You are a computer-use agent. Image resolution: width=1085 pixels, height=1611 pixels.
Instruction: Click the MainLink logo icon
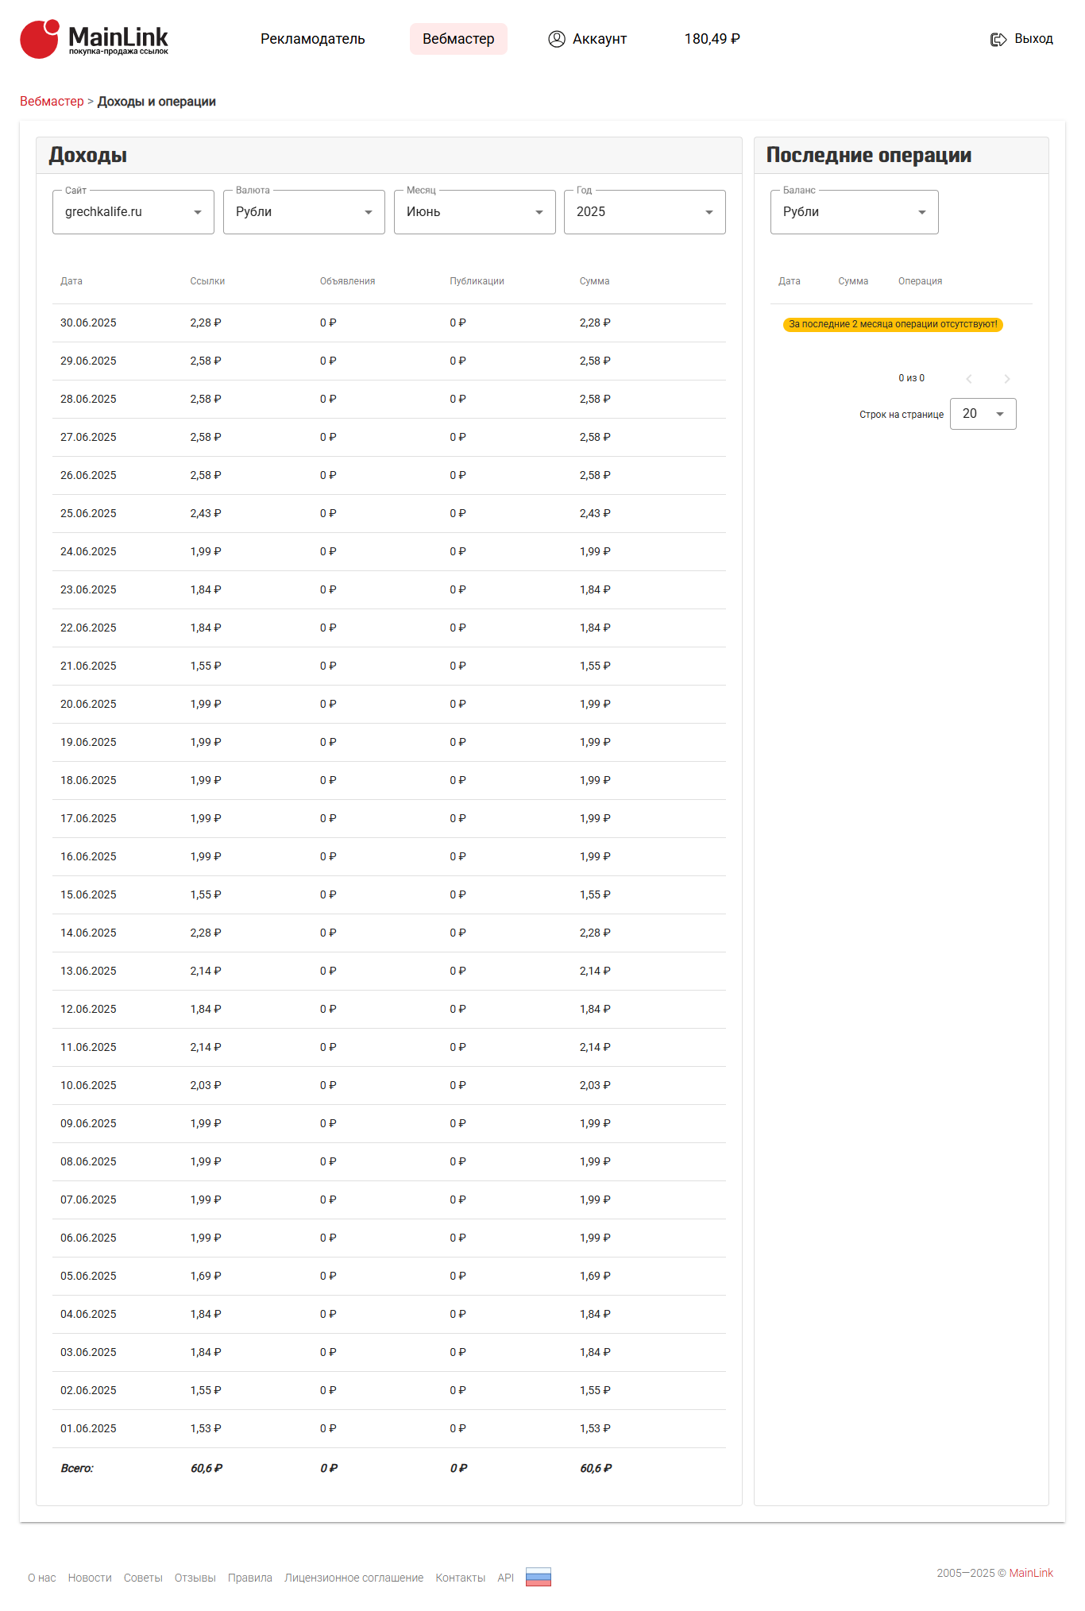[40, 39]
